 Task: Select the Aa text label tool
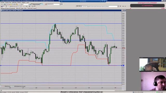(x=26, y=6)
